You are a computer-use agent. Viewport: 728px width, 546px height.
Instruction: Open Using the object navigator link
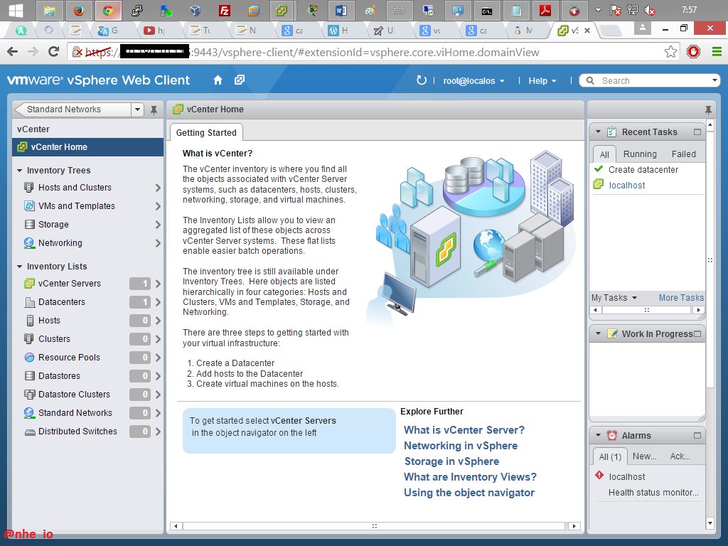(469, 493)
